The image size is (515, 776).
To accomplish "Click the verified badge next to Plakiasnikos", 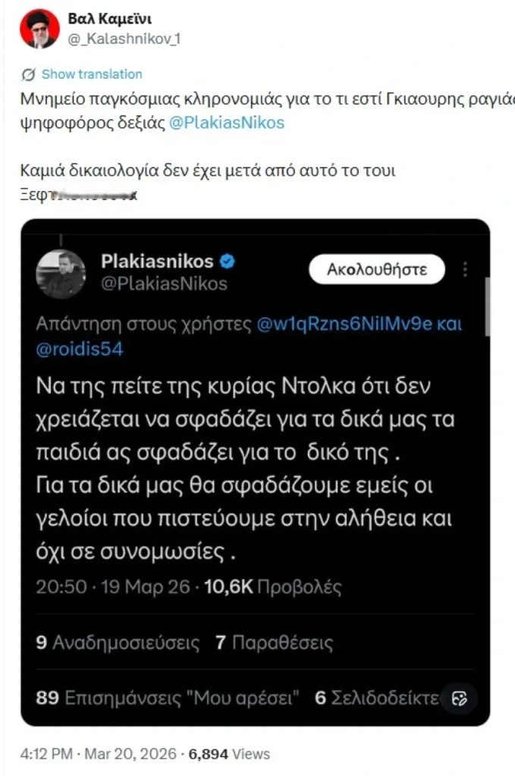I will (228, 261).
